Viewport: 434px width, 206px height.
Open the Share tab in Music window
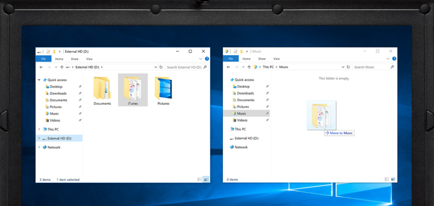[262, 59]
